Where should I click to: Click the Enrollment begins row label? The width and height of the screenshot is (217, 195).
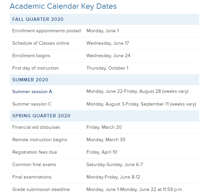[31, 56]
